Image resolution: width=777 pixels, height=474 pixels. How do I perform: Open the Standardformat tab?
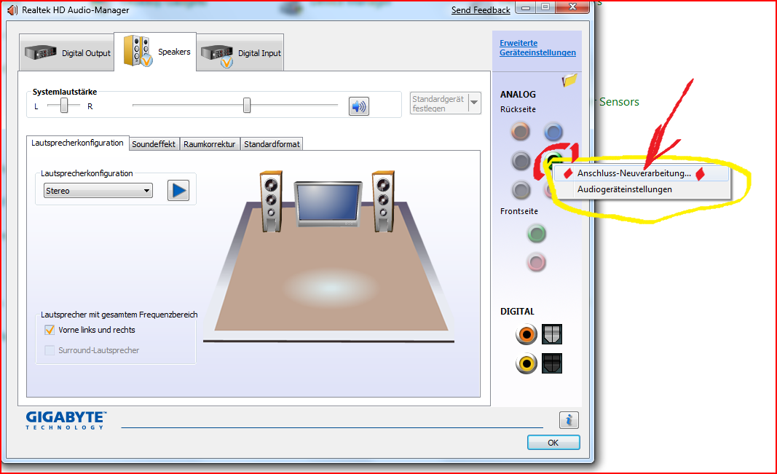tap(272, 144)
